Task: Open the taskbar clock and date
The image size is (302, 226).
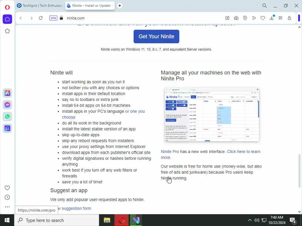Action: click(277, 220)
